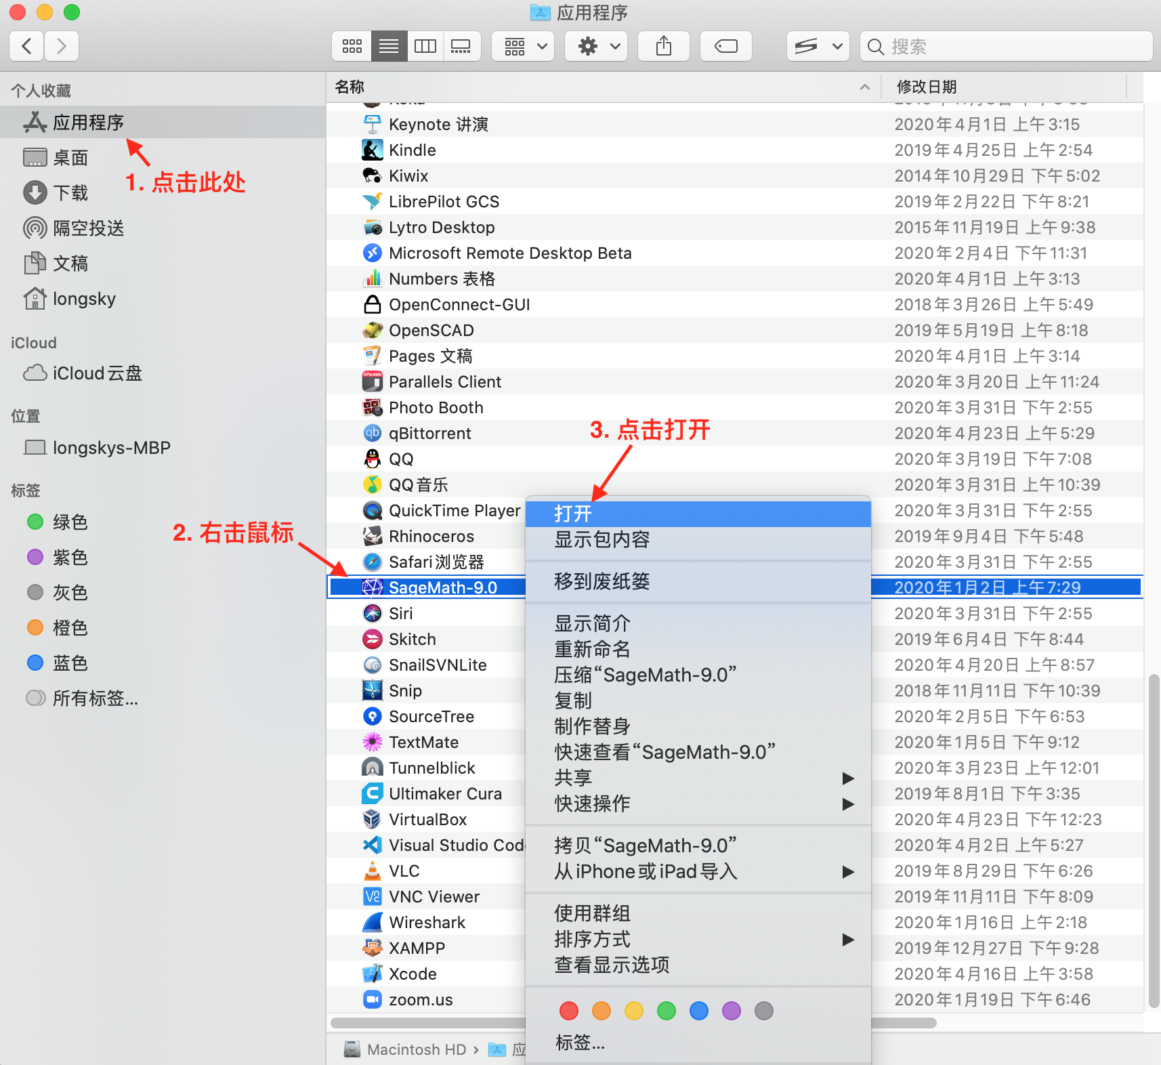
Task: Apply blue tag dot in context menu
Action: (x=699, y=1011)
